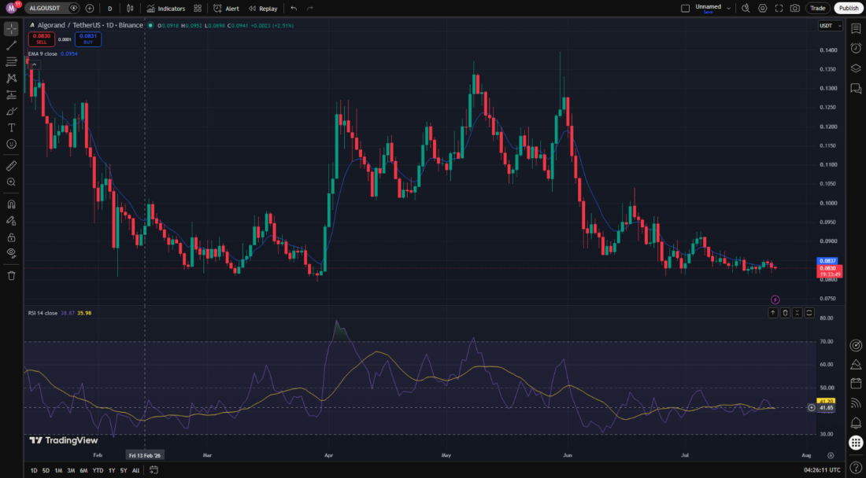Toggle stay in drawing mode

pos(11,221)
